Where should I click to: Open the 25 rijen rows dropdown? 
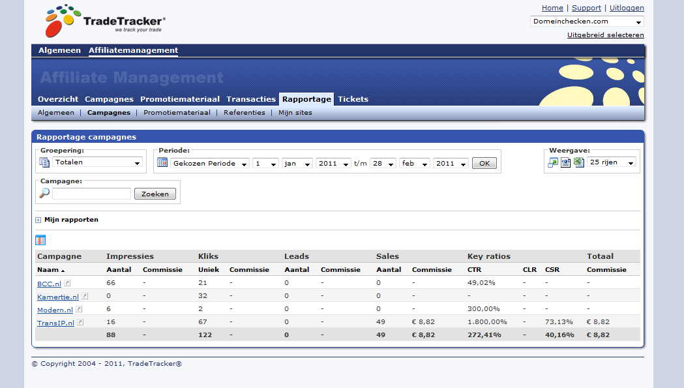point(611,162)
